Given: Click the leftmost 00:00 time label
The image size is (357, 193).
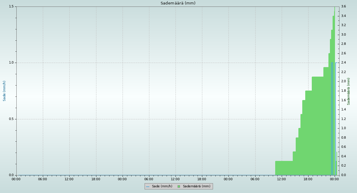Looking at the screenshot, I should pyautogui.click(x=16, y=179).
